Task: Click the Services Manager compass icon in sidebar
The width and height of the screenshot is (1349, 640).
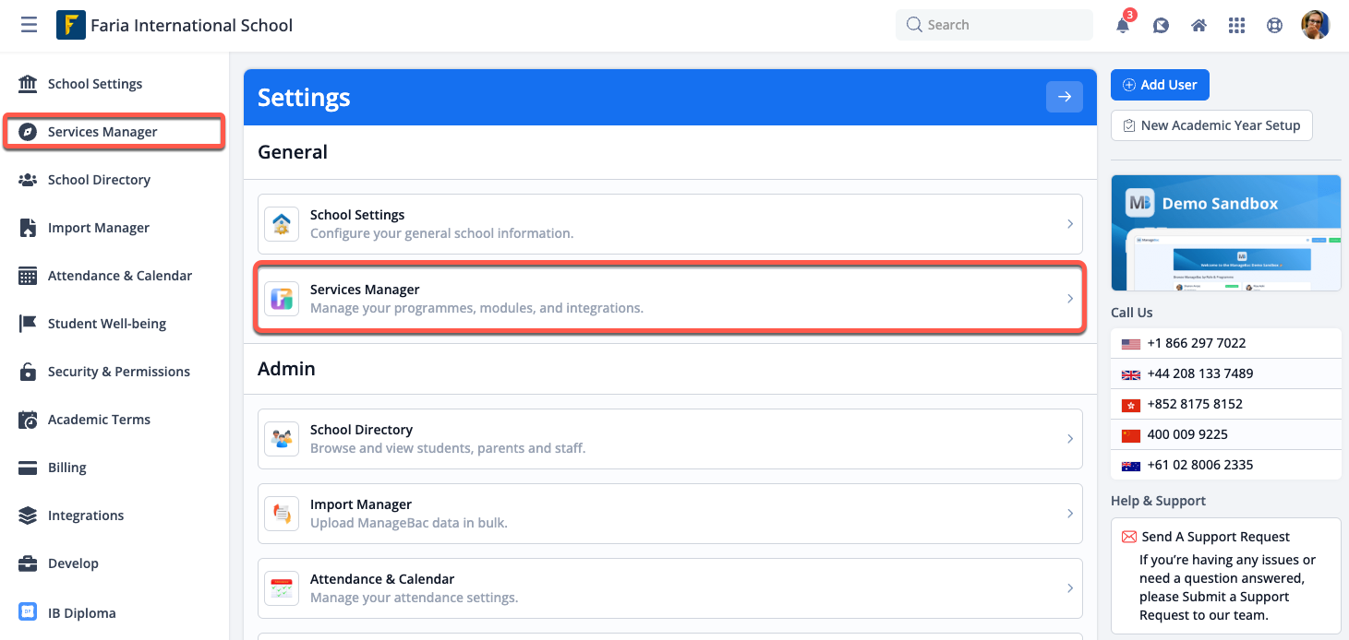Action: pyautogui.click(x=28, y=132)
